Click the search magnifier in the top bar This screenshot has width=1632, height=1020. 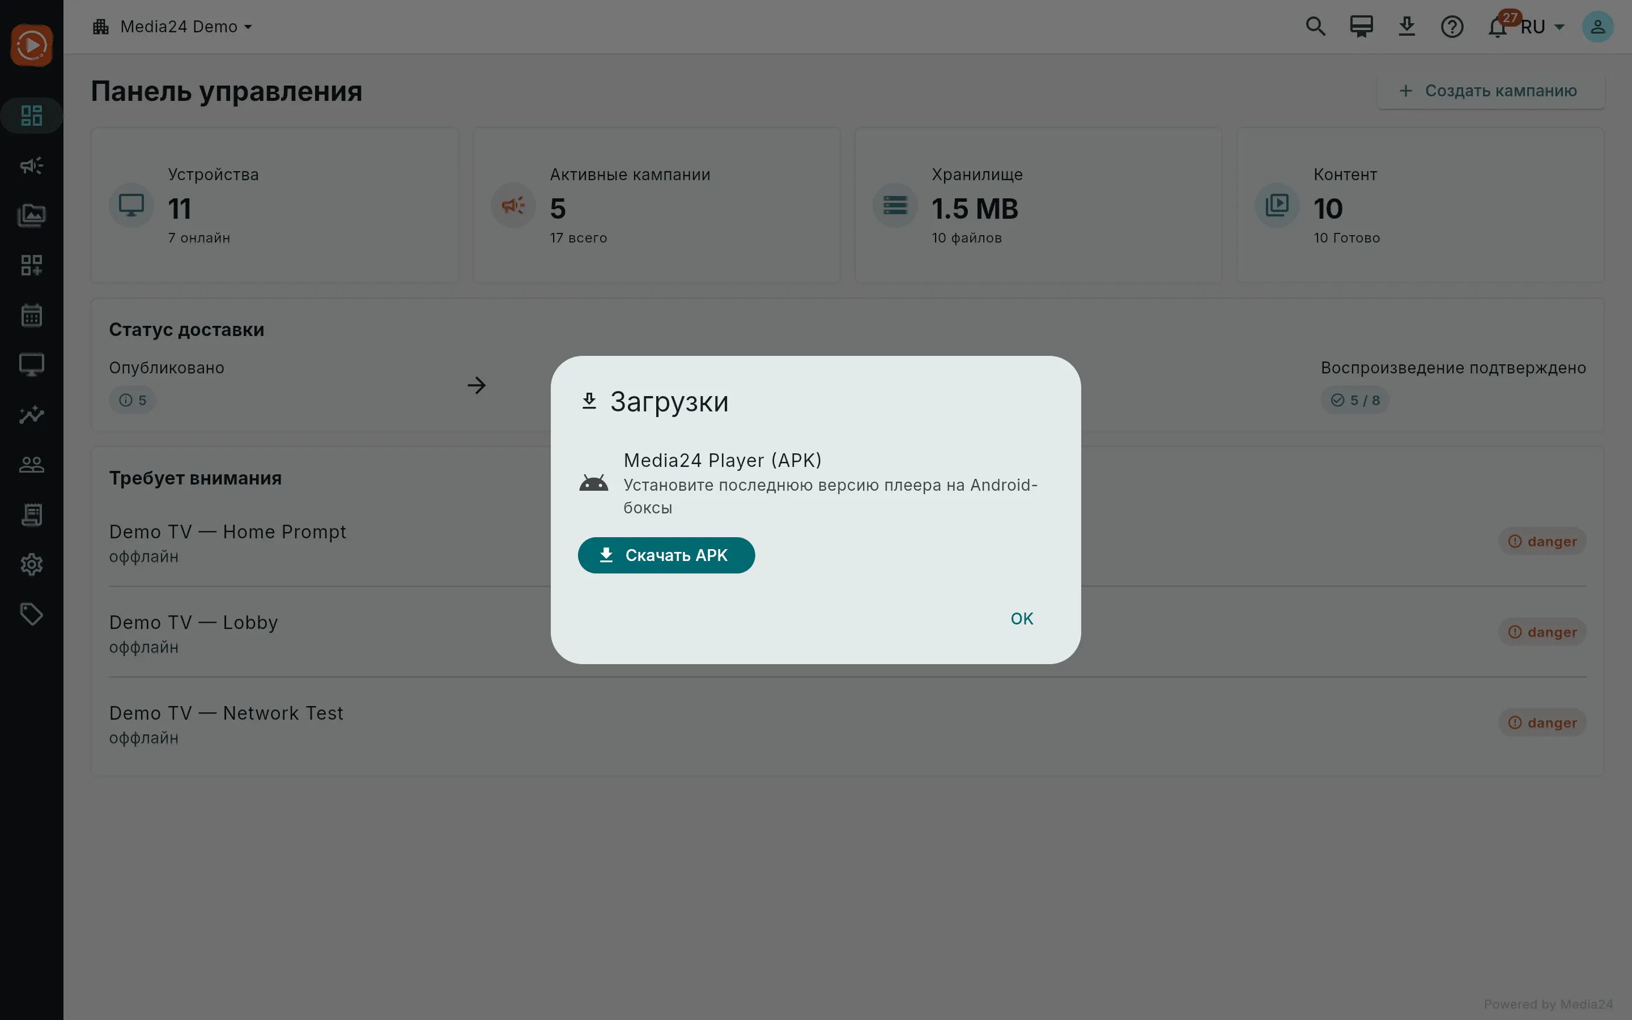click(x=1316, y=27)
